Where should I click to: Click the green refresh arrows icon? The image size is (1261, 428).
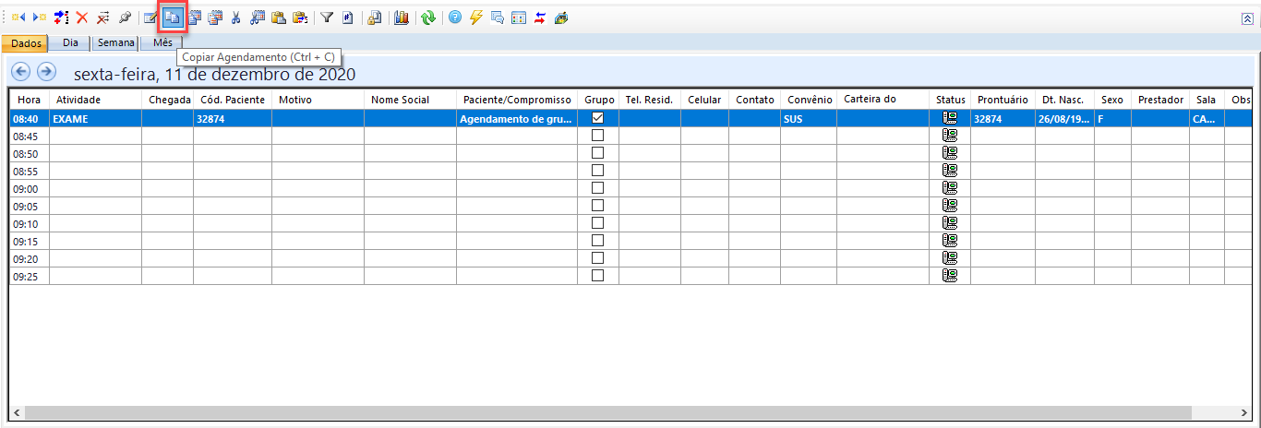click(x=427, y=17)
